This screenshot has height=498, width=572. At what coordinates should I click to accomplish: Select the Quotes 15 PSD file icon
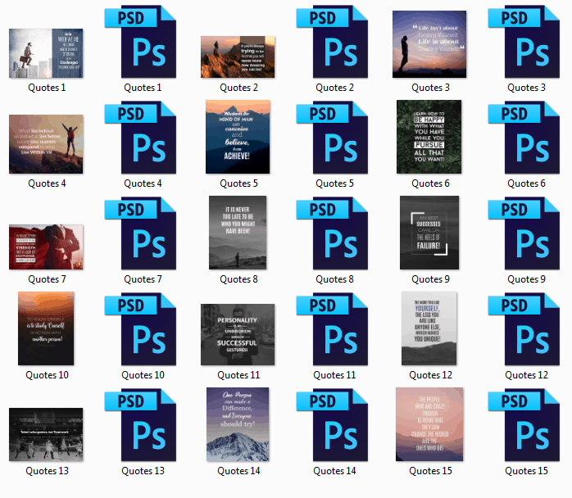[523, 425]
